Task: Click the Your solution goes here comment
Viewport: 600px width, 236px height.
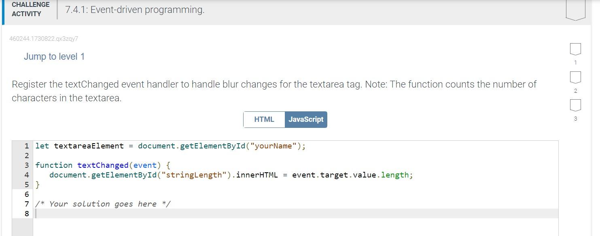Action: (103, 204)
